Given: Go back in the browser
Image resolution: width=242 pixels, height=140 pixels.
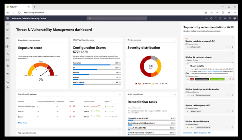Looking at the screenshot, I should (8, 13).
